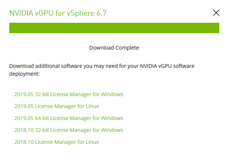This screenshot has width=229, height=164.
Task: Click the centered "Download Complete" message
Action: pos(114,48)
